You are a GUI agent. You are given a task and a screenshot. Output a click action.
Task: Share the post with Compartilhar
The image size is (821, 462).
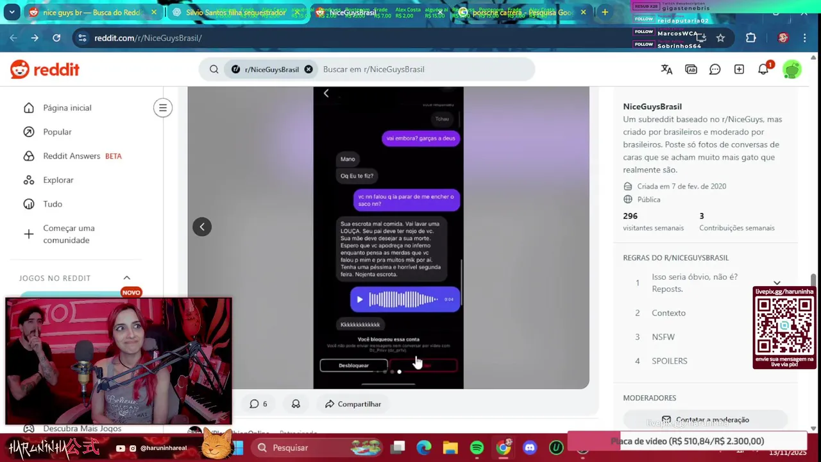(x=353, y=404)
